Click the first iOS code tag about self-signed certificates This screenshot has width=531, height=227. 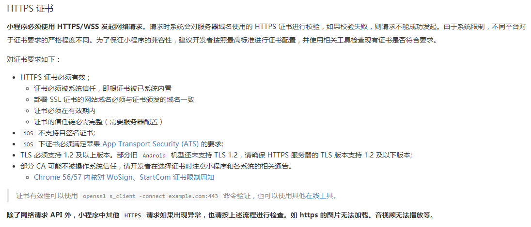pos(28,133)
